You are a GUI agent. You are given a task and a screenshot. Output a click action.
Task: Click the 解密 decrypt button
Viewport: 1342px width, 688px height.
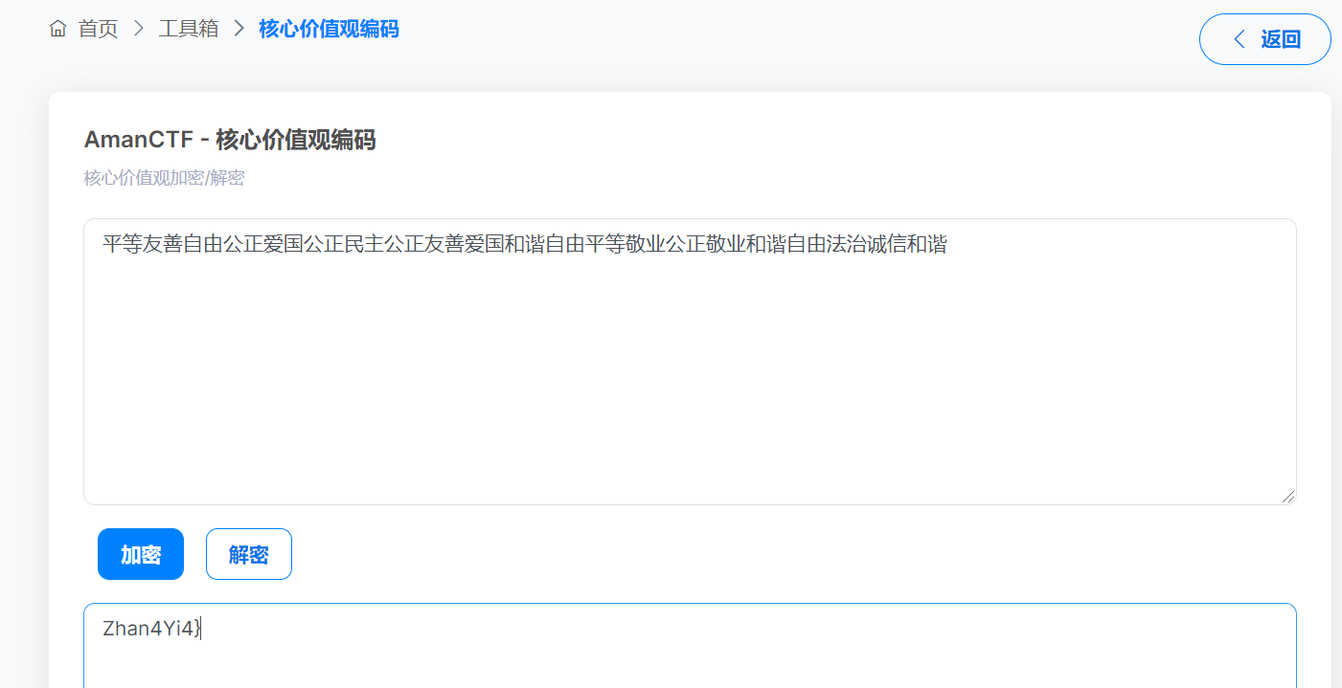tap(249, 554)
